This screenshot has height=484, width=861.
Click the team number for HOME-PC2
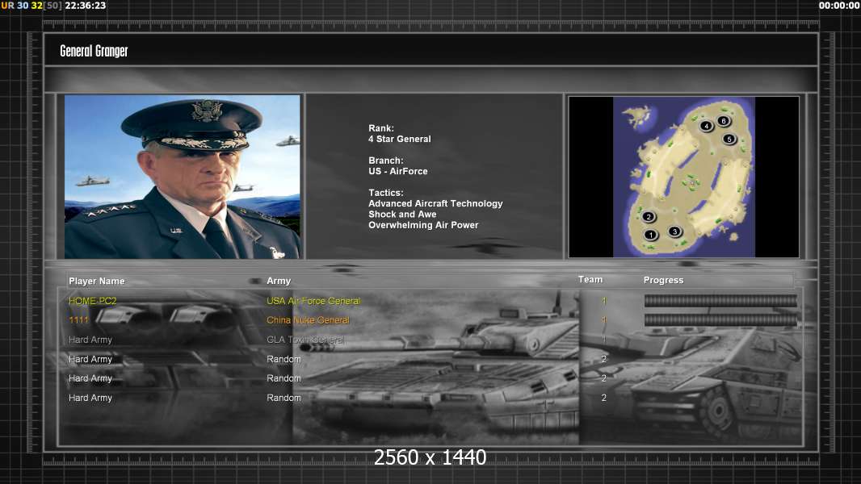click(604, 301)
